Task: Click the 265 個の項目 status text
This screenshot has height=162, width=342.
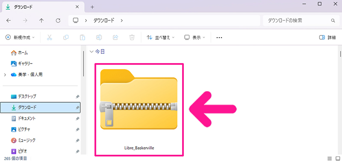Action: (x=15, y=158)
